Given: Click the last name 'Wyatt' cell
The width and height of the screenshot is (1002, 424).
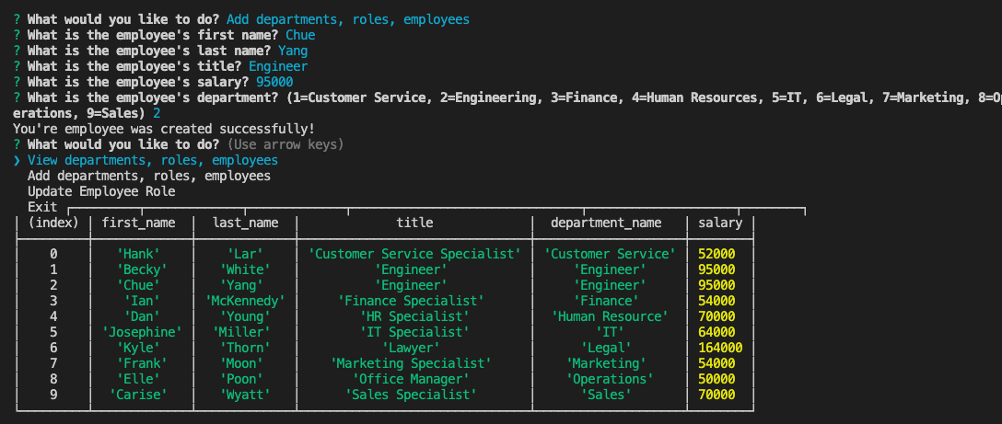Looking at the screenshot, I should click(x=245, y=395).
